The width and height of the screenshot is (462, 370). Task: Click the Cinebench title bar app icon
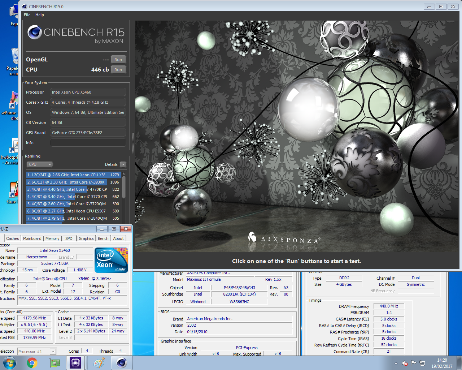click(25, 7)
